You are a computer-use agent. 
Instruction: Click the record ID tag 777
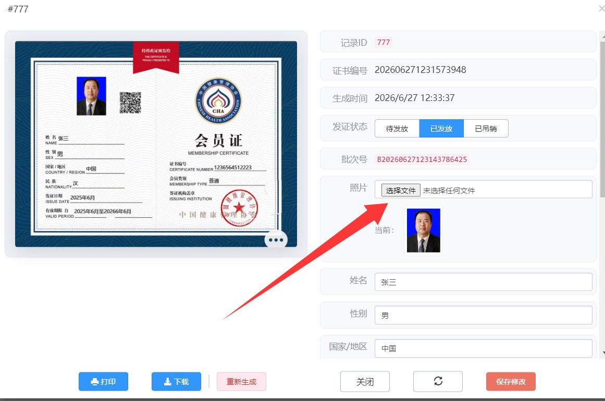click(383, 42)
